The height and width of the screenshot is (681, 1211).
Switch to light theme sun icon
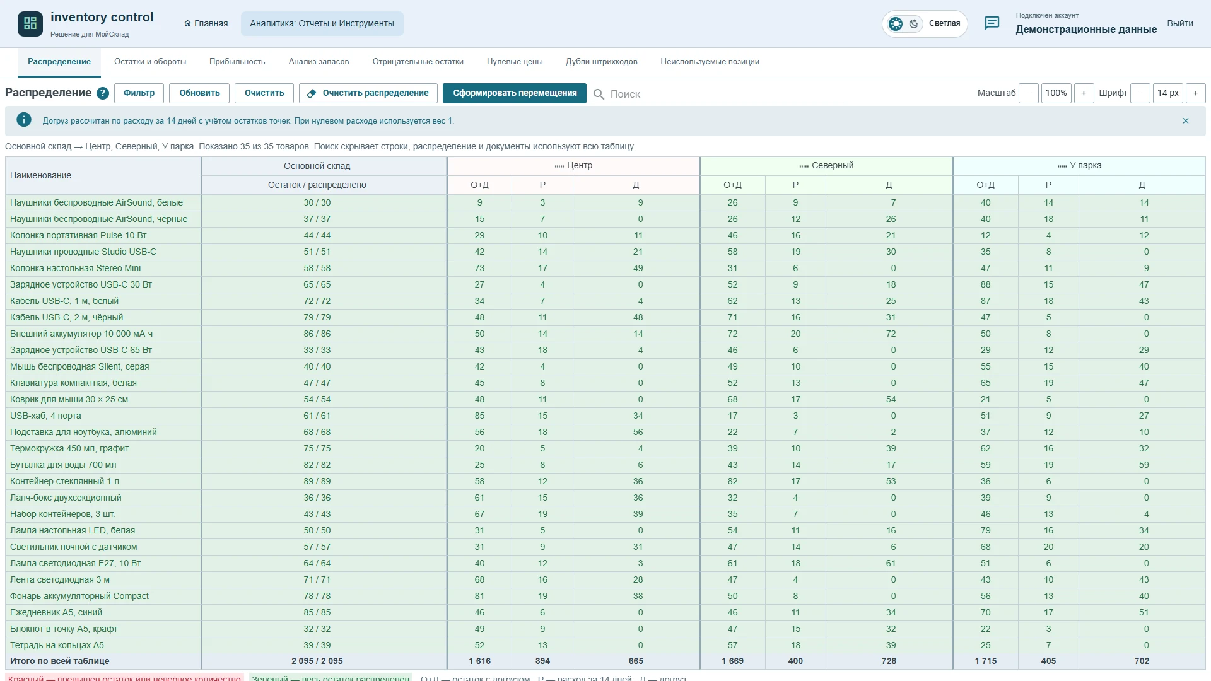pyautogui.click(x=896, y=24)
